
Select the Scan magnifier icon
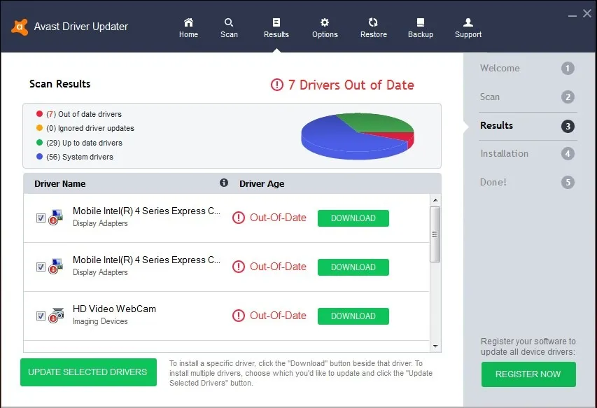pos(229,22)
